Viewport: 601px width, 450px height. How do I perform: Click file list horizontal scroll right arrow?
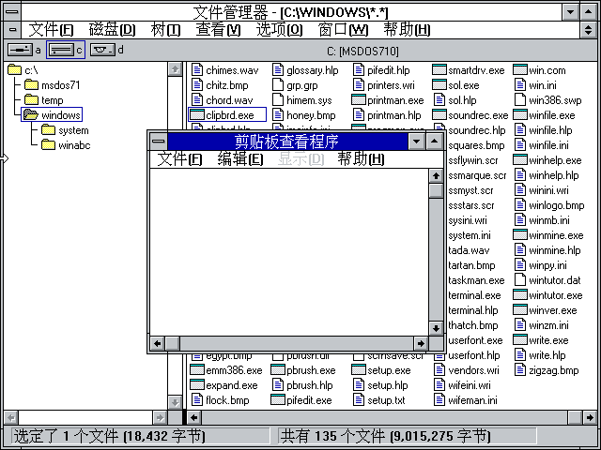tap(590, 417)
